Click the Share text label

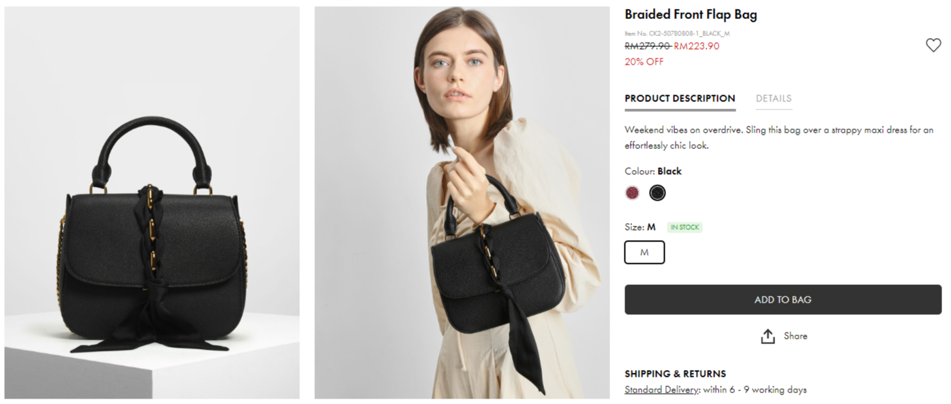[x=795, y=336]
